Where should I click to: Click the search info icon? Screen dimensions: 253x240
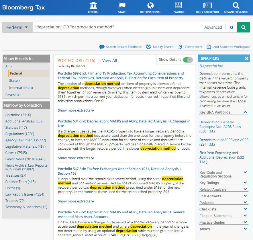coord(232,28)
